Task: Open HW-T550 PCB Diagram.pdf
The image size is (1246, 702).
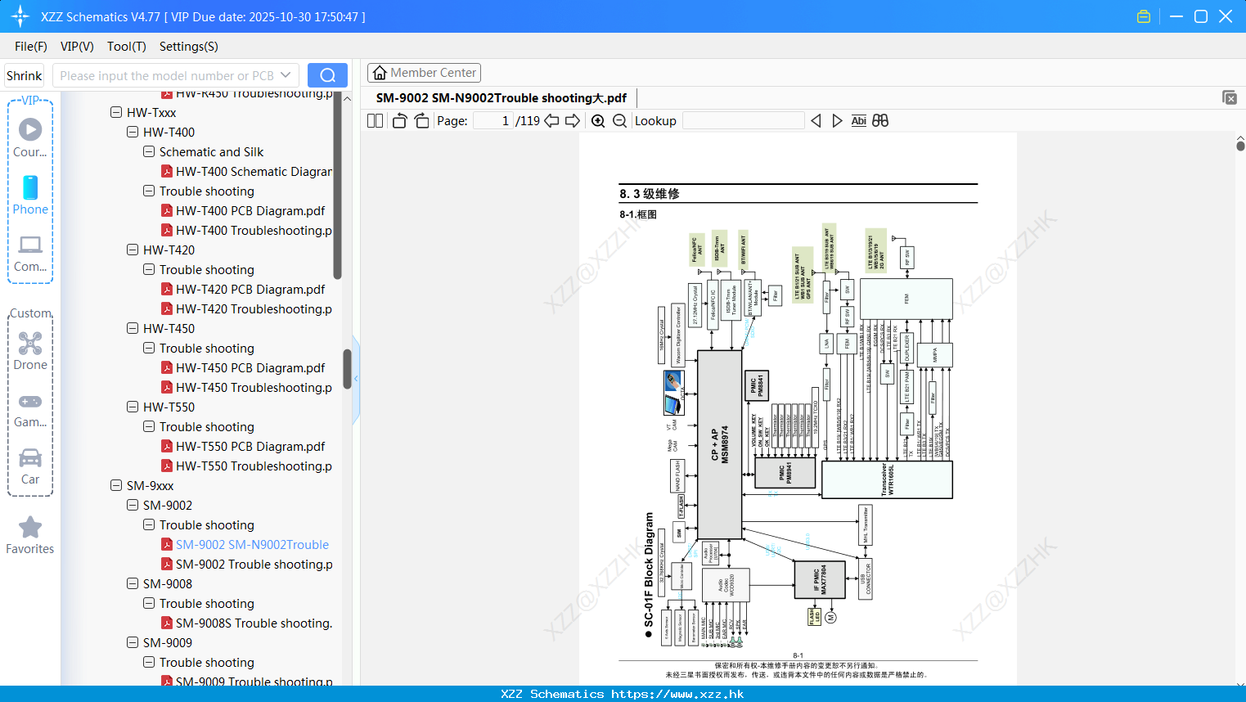Action: click(x=243, y=446)
